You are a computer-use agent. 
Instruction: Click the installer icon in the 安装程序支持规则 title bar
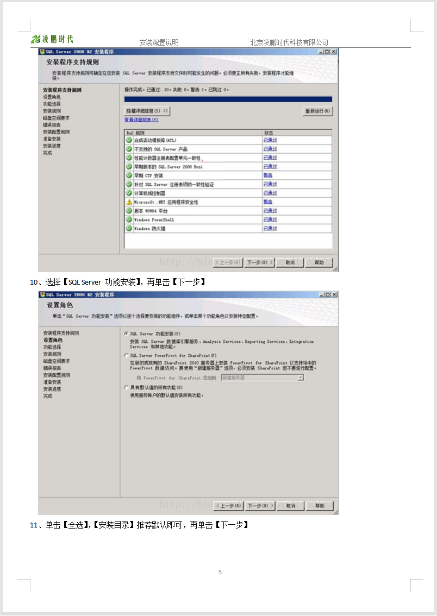tap(42, 52)
